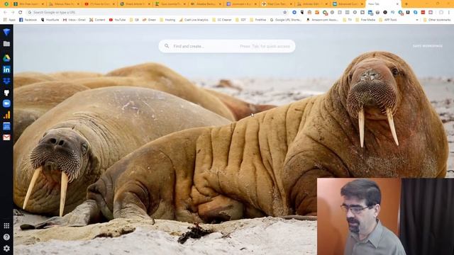Expand the Free Media bookmark folder

(365, 20)
